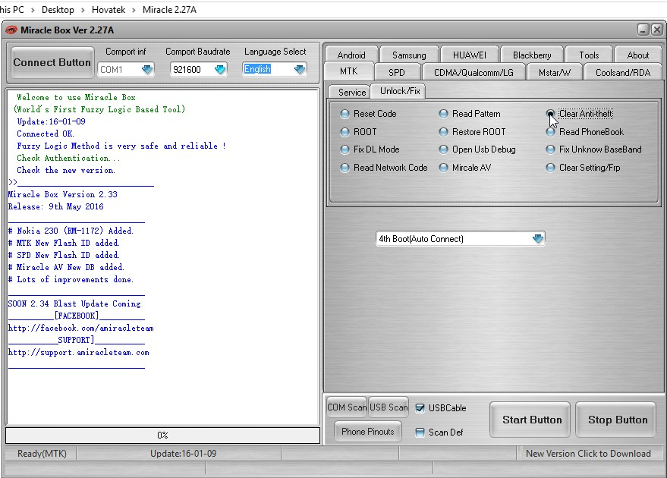The height and width of the screenshot is (478, 667).
Task: Click 'Release: 9th May 2016' log line
Action: coord(55,206)
